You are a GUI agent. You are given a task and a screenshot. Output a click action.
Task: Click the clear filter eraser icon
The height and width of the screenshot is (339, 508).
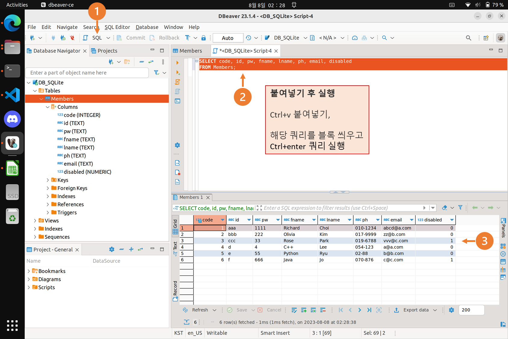444,208
